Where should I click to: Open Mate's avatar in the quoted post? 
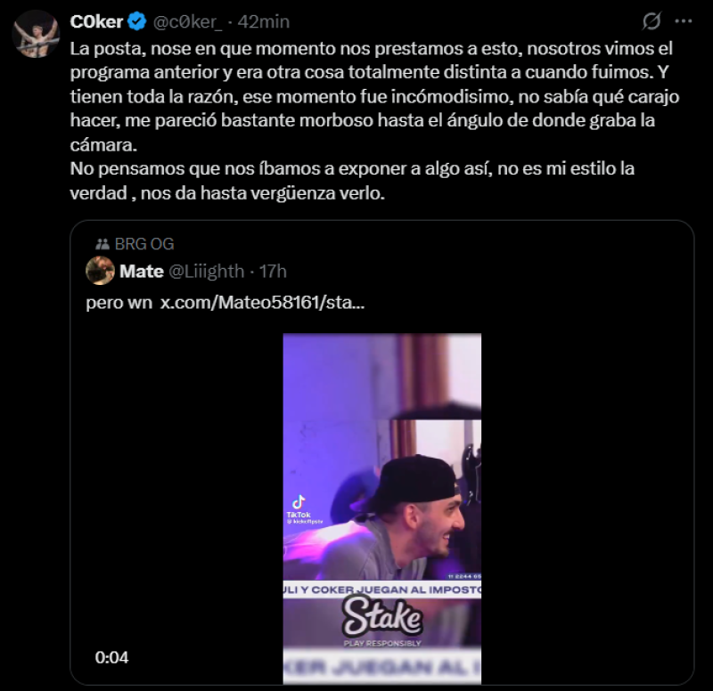click(100, 270)
